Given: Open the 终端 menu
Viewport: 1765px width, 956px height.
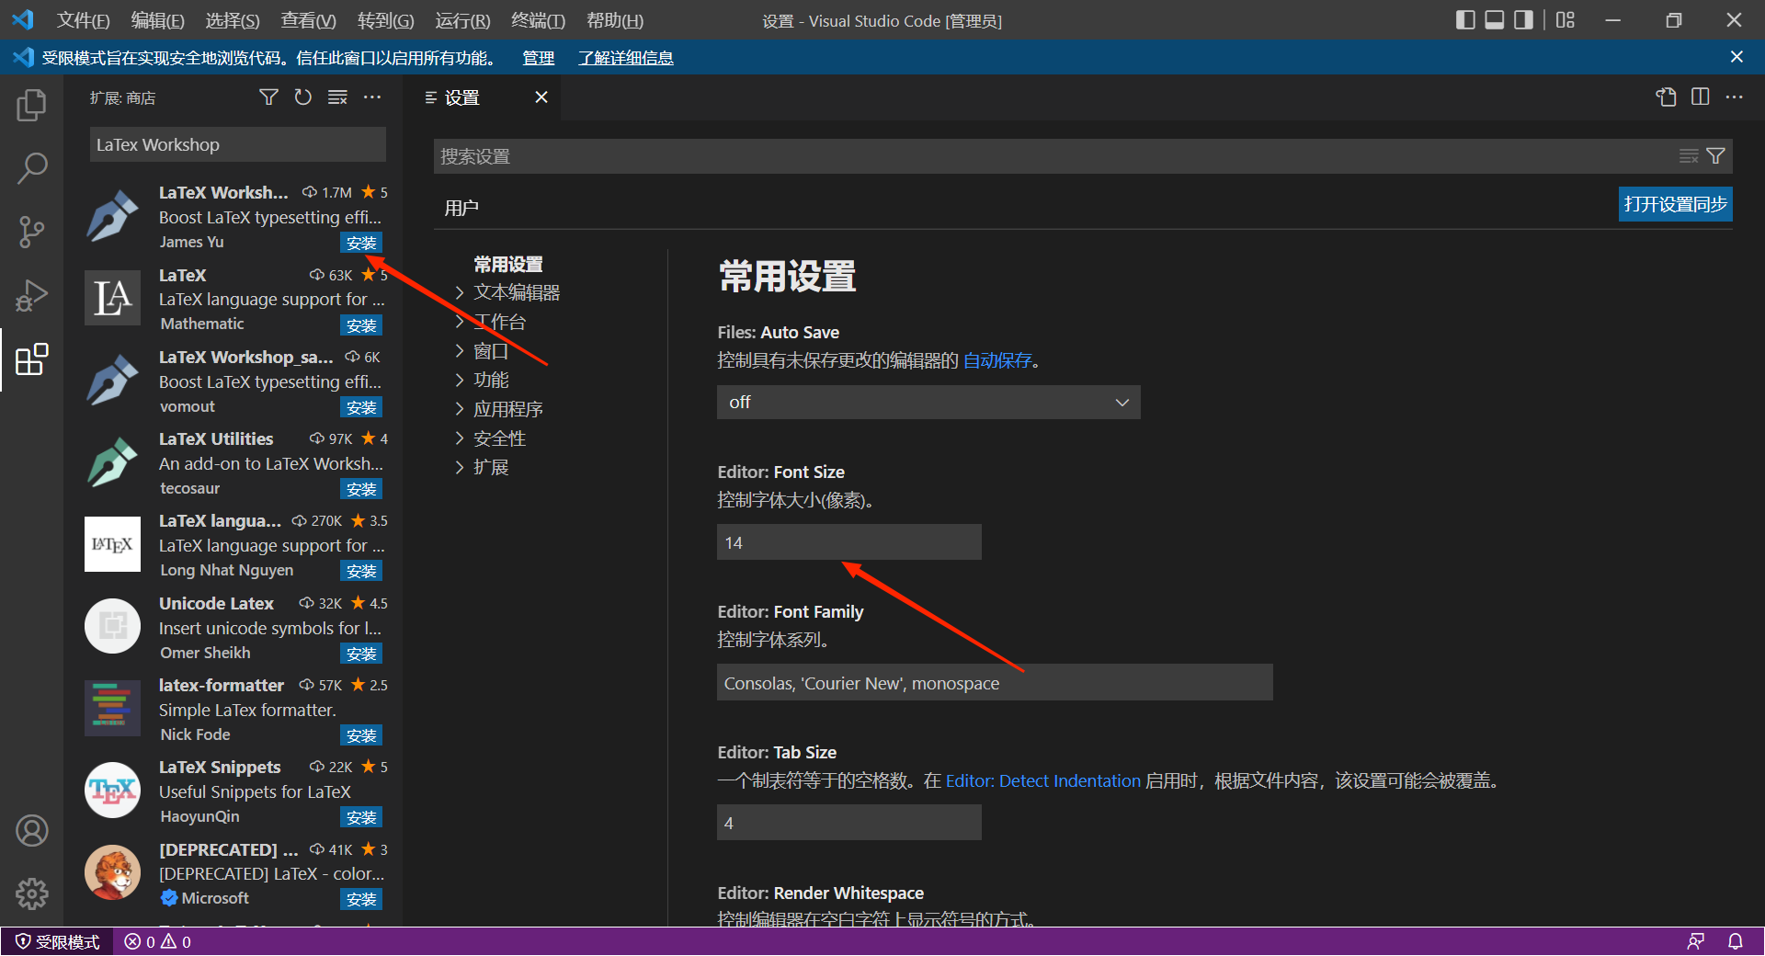Looking at the screenshot, I should 538,20.
